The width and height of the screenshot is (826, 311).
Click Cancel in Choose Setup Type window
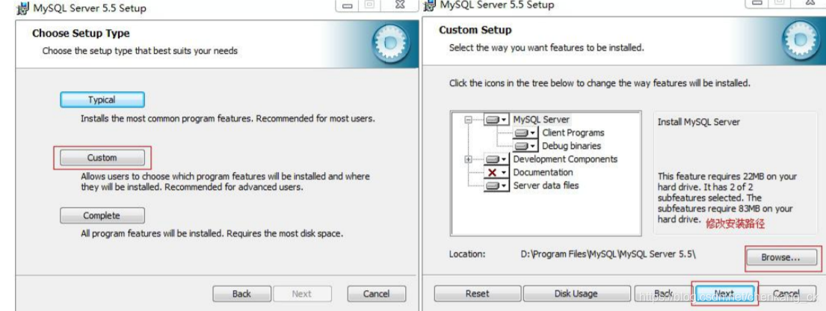tap(376, 294)
